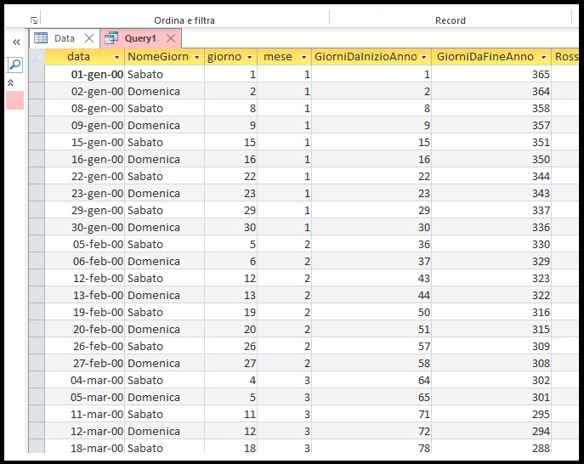Open the GiorniDaFineAnno column filter dropdown

coord(544,57)
